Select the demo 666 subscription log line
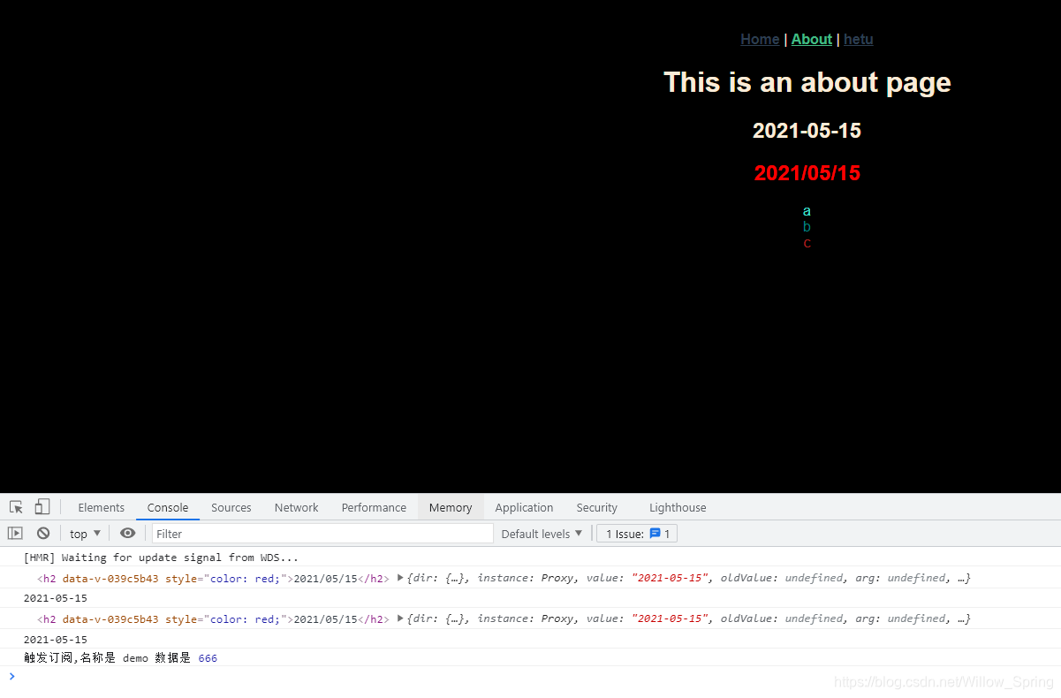Viewport: 1061px width, 698px height. (120, 658)
